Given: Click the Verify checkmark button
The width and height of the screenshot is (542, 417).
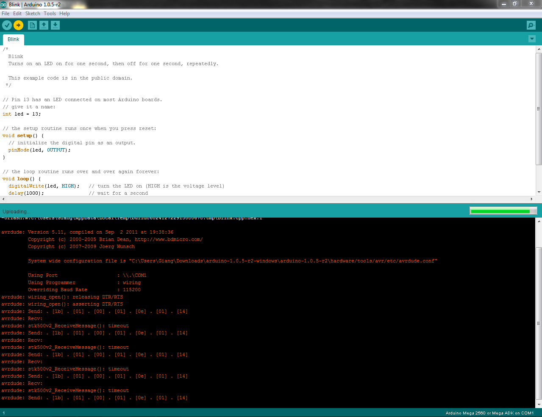Looking at the screenshot, I should pos(7,25).
